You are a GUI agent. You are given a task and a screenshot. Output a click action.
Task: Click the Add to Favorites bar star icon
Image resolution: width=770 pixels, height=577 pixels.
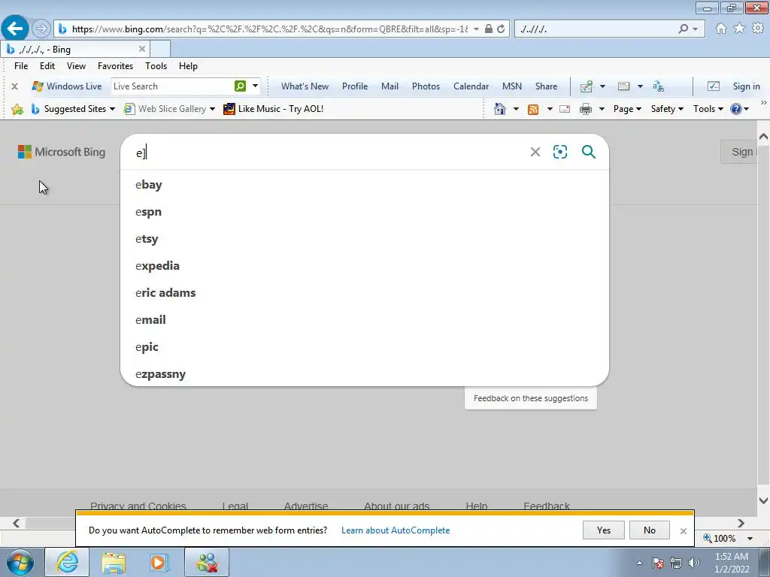pos(17,109)
